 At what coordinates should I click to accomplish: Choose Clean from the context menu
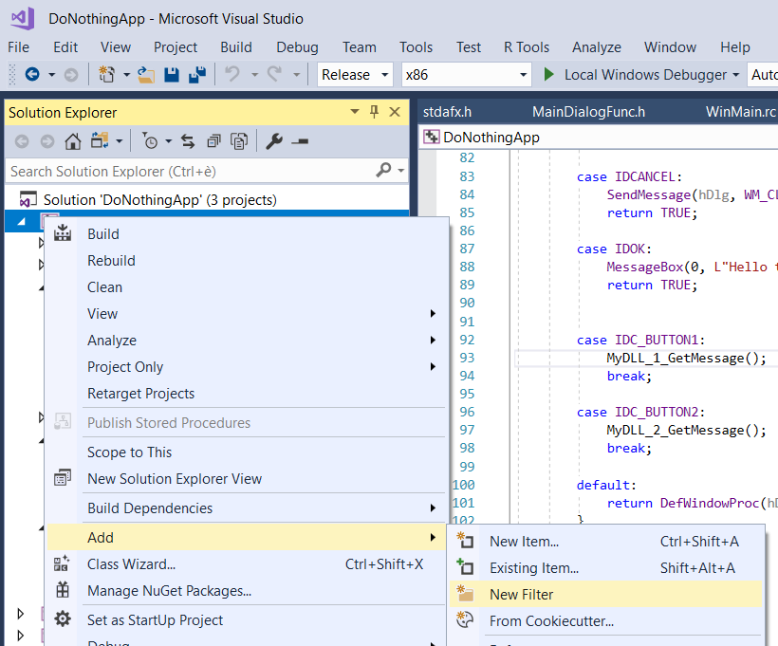246,287
